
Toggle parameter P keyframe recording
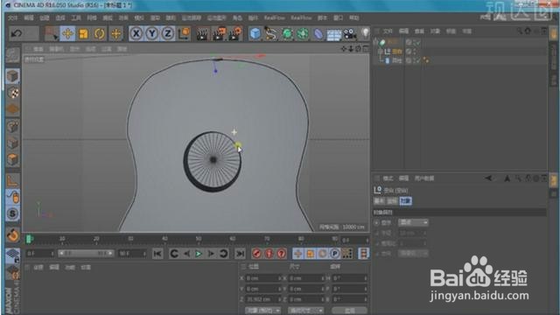[334, 254]
